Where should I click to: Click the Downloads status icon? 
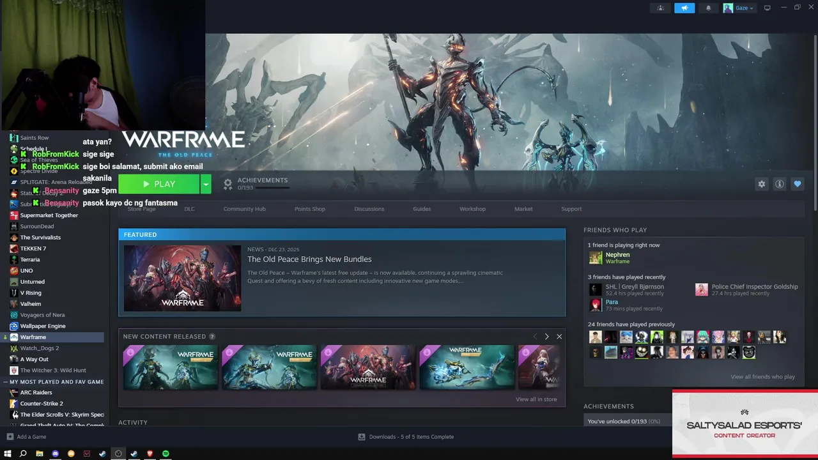362,437
